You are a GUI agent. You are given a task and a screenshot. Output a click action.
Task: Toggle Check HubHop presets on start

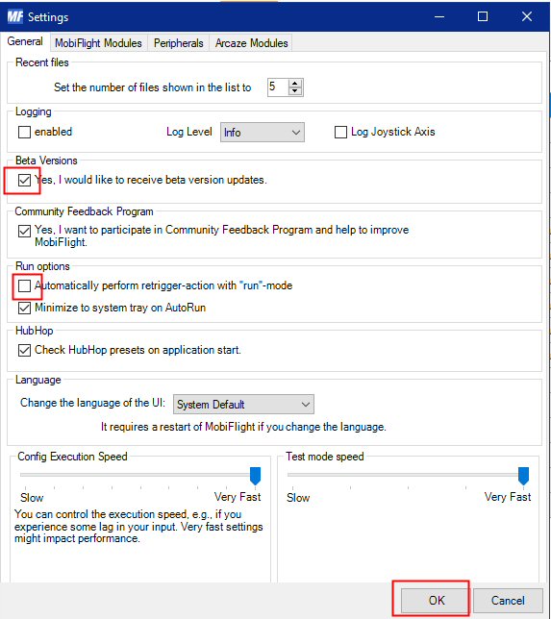[24, 350]
